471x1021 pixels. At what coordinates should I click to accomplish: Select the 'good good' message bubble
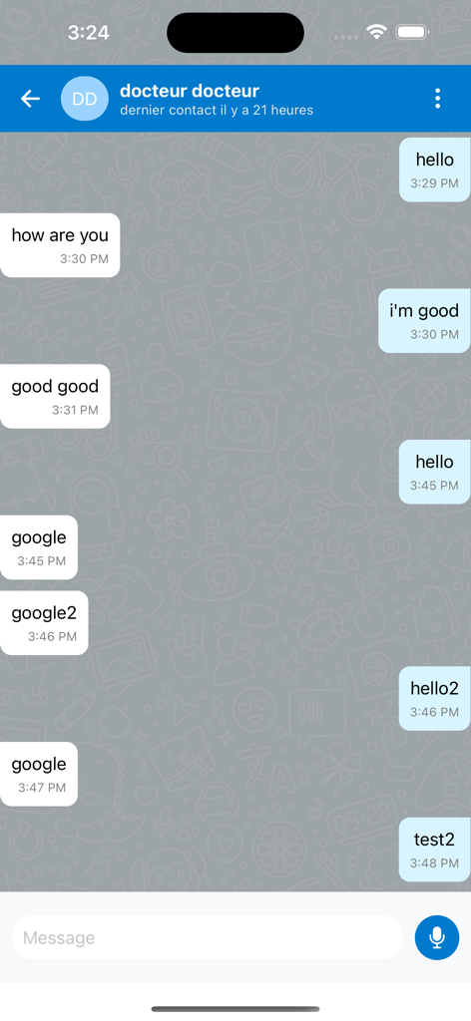pyautogui.click(x=55, y=397)
